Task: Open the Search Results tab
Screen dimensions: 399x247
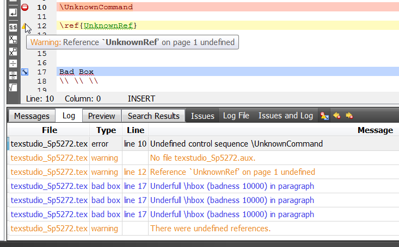Action: [154, 116]
